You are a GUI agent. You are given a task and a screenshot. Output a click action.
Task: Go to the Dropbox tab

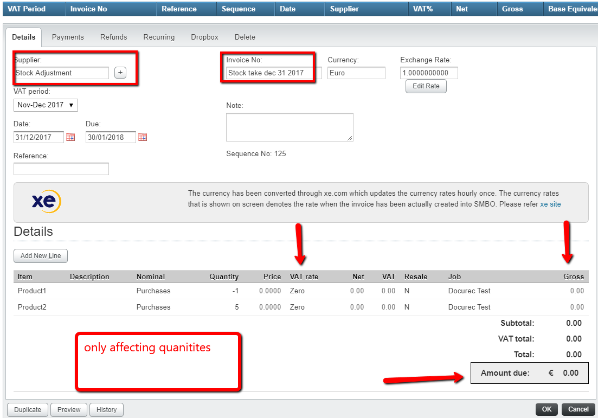click(x=204, y=37)
